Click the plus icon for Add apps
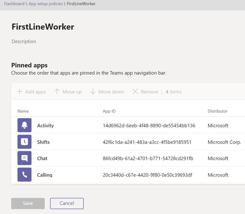Viewport: 245px width, 214px height. click(20, 92)
